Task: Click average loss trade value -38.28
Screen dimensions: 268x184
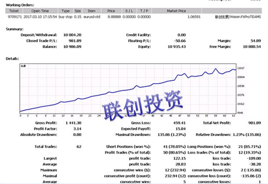Action: pyautogui.click(x=255, y=164)
